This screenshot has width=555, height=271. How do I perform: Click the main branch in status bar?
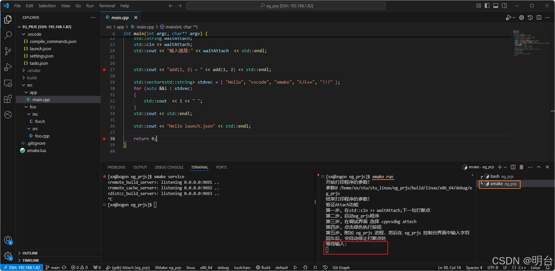pos(53,268)
